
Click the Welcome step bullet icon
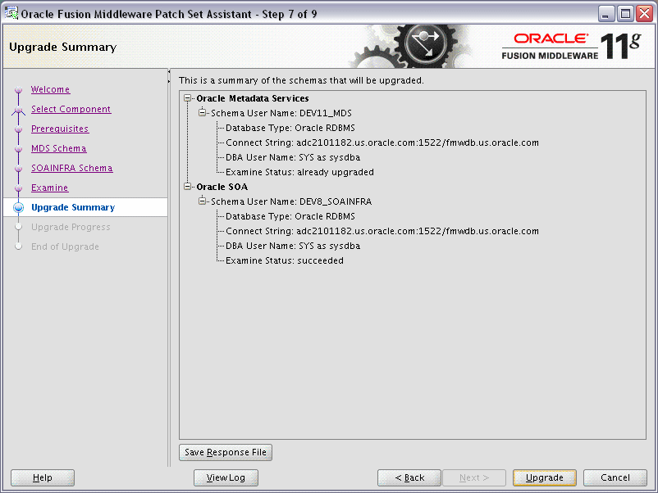[x=19, y=89]
